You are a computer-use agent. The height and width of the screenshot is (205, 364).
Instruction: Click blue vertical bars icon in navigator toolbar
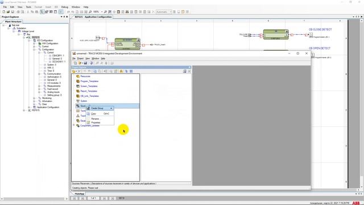pos(131,71)
